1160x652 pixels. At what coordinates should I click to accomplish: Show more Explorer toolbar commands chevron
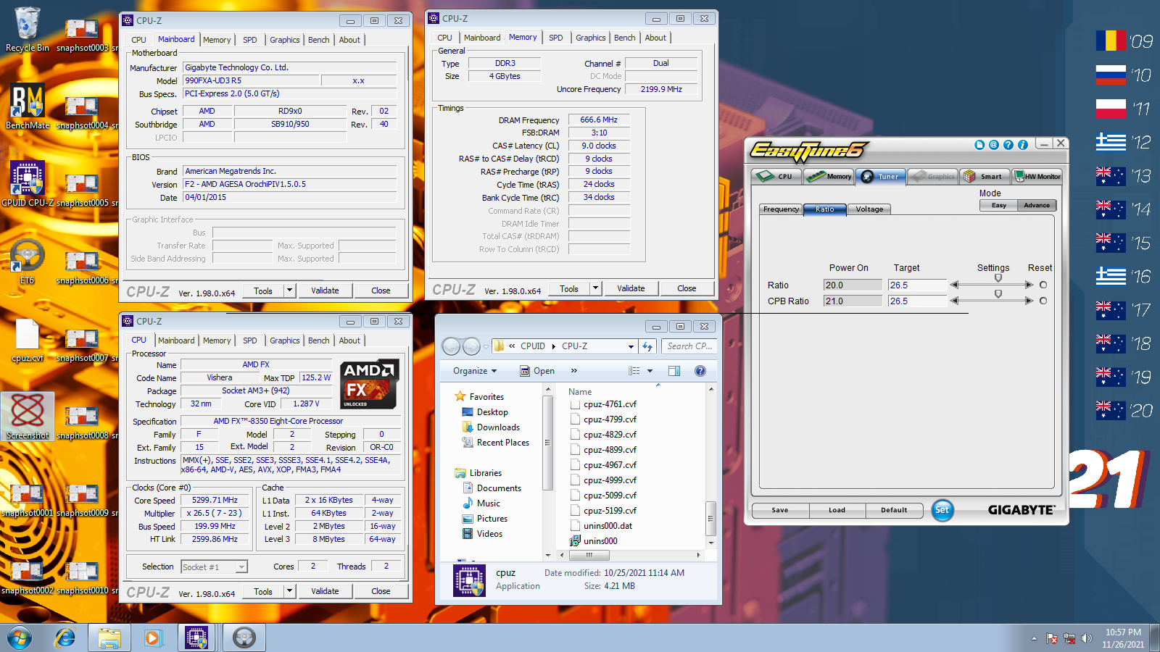coord(574,371)
